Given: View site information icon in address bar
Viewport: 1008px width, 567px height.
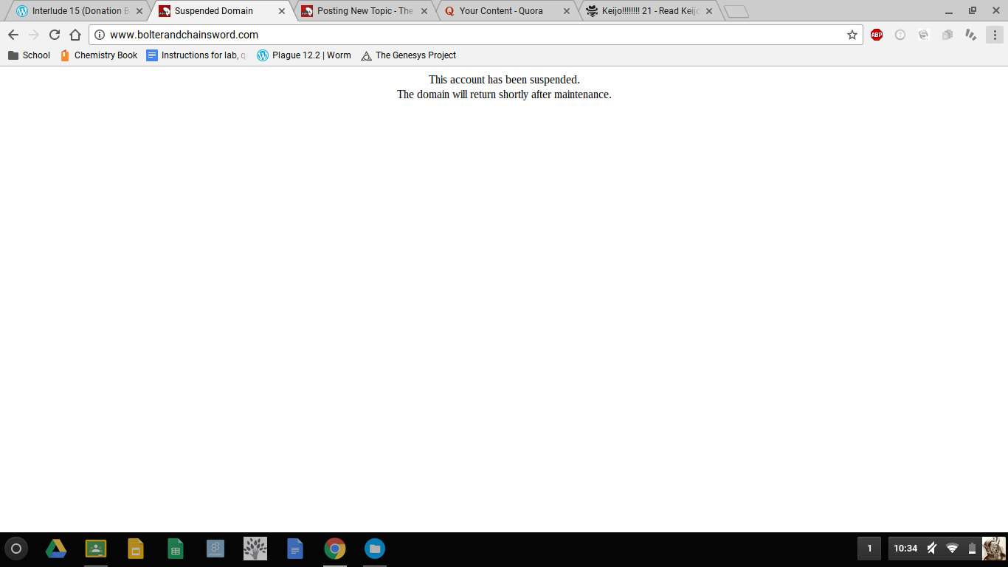Looking at the screenshot, I should click(x=100, y=35).
